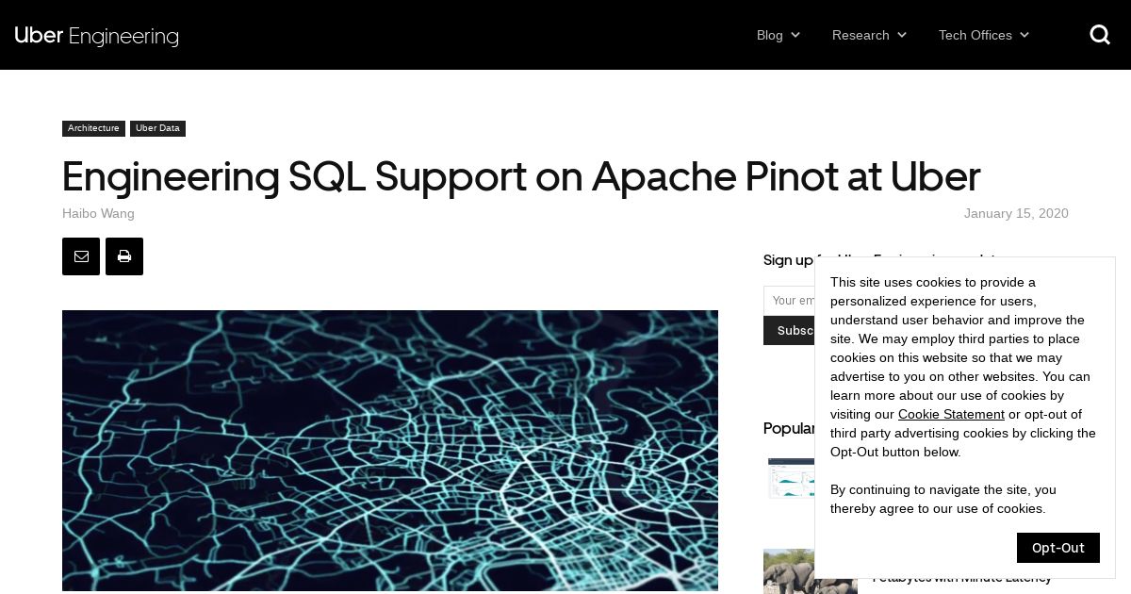Select the Architecture category tag
Image resolution: width=1131 pixels, height=594 pixels.
click(x=93, y=128)
